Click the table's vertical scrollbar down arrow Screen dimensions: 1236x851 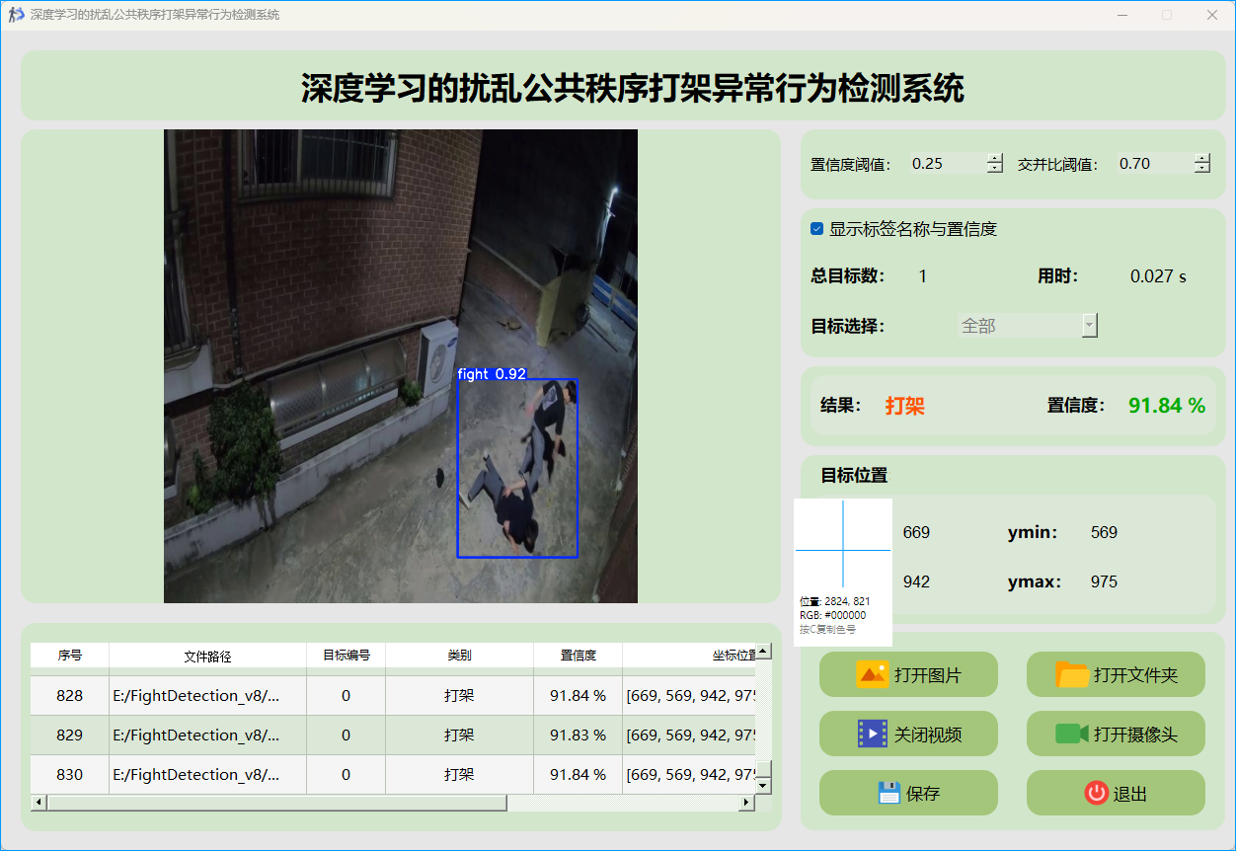pyautogui.click(x=763, y=785)
